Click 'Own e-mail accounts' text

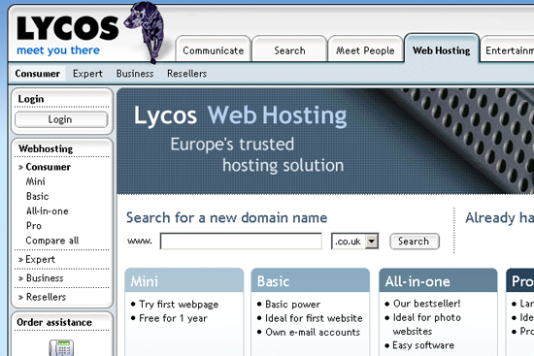(313, 332)
